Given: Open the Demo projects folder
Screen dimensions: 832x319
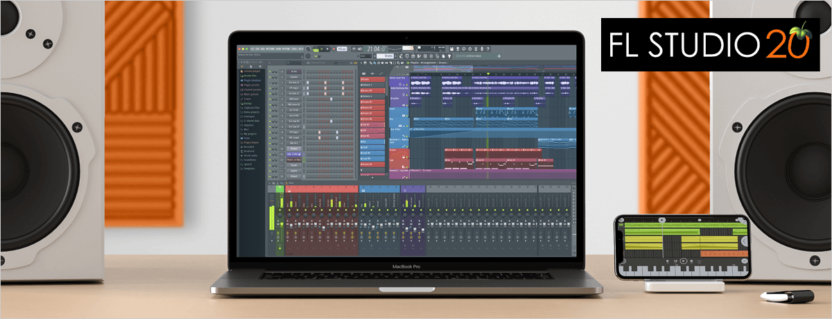Looking at the screenshot, I should (251, 112).
